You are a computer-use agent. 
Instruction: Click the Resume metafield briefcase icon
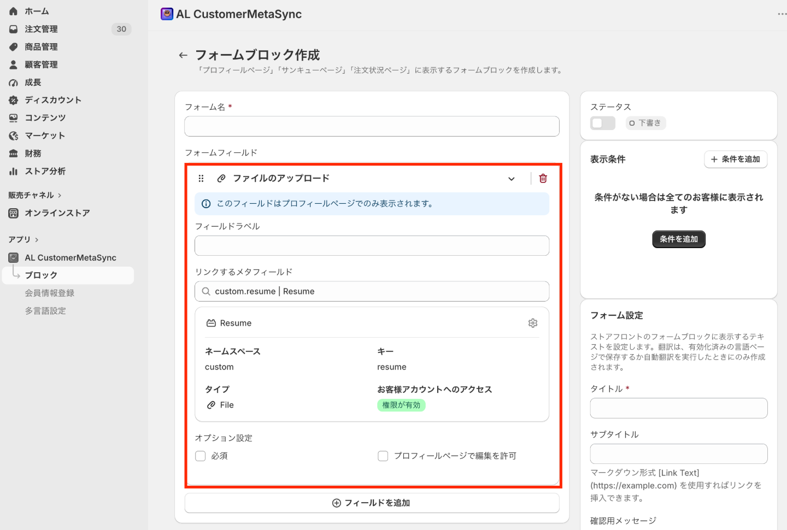(211, 323)
